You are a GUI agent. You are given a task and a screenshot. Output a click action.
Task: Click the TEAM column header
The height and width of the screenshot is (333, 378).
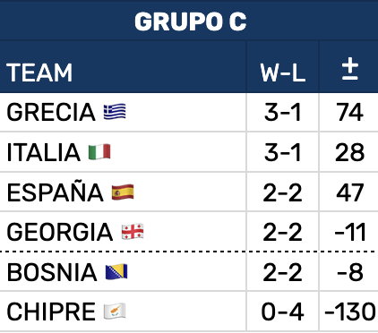39,73
